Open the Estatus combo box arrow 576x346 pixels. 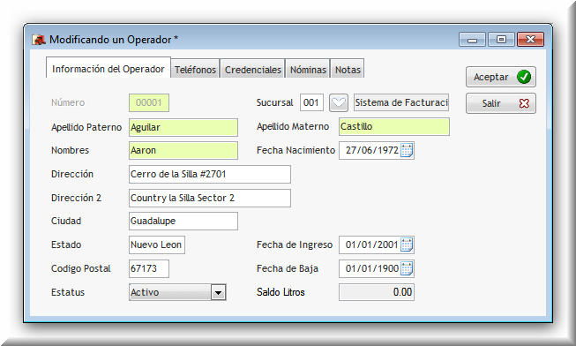coord(218,292)
